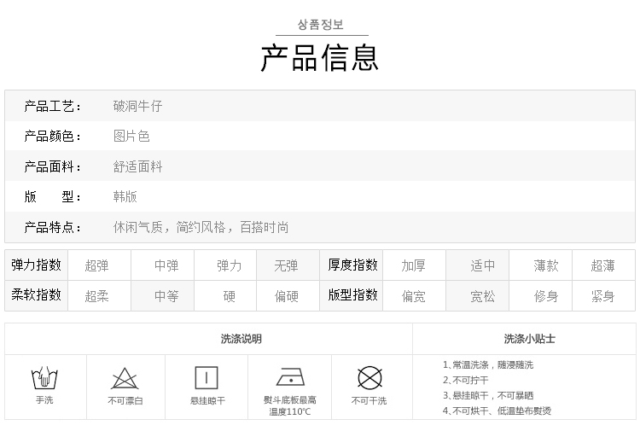
Task: Choose the 超弹 elasticity cell
Action: tap(97, 265)
